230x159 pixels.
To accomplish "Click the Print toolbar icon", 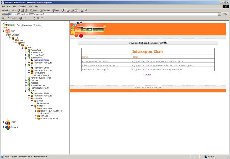I will coord(72,10).
